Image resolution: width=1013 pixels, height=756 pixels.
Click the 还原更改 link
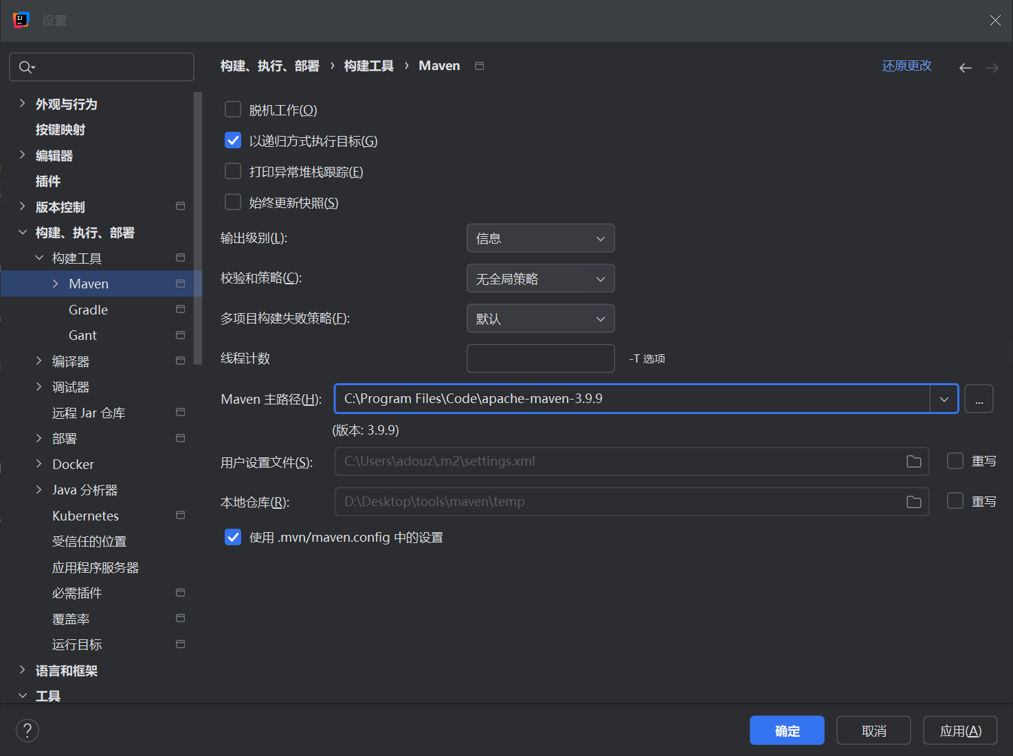pyautogui.click(x=907, y=66)
